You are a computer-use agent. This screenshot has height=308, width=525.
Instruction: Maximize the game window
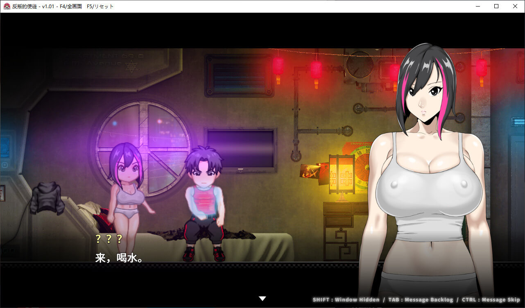tap(496, 6)
